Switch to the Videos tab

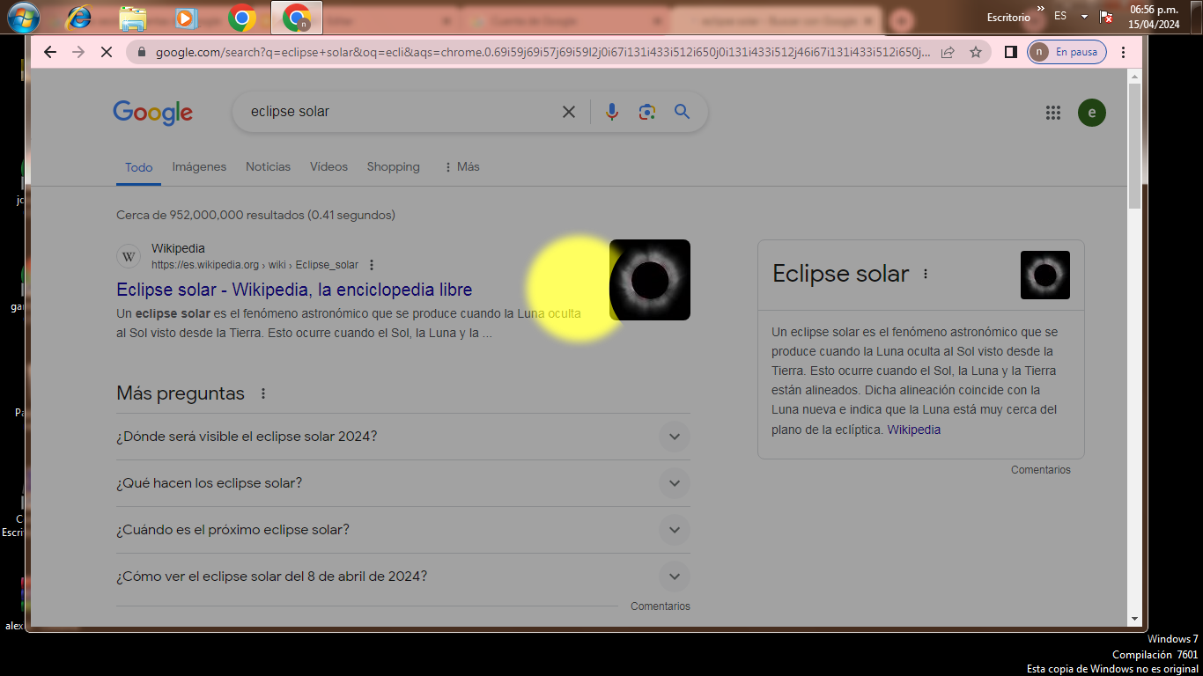pos(328,166)
